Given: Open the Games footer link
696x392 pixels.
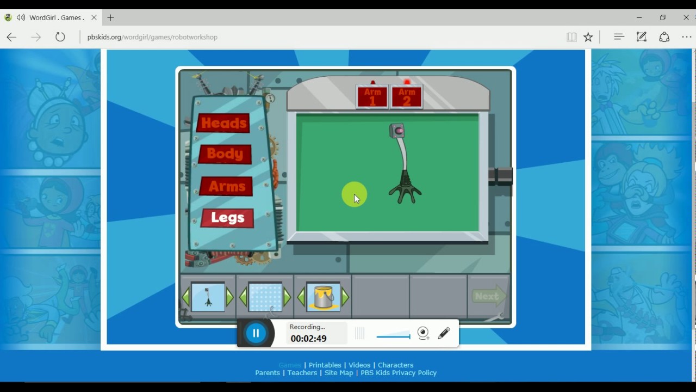Looking at the screenshot, I should coord(289,365).
